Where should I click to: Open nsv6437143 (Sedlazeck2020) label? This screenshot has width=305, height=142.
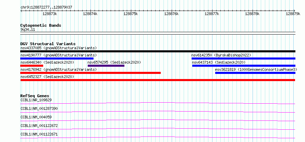(219, 62)
